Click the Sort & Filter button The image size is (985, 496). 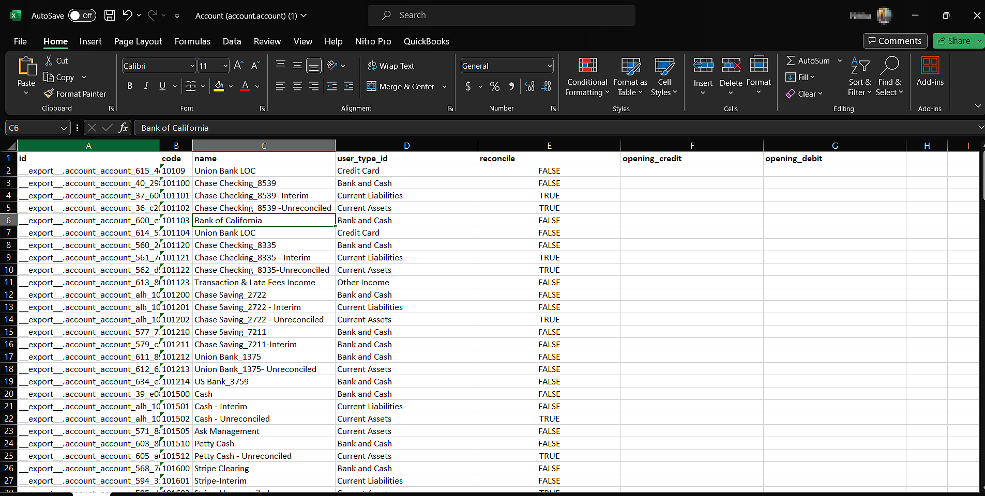point(860,76)
